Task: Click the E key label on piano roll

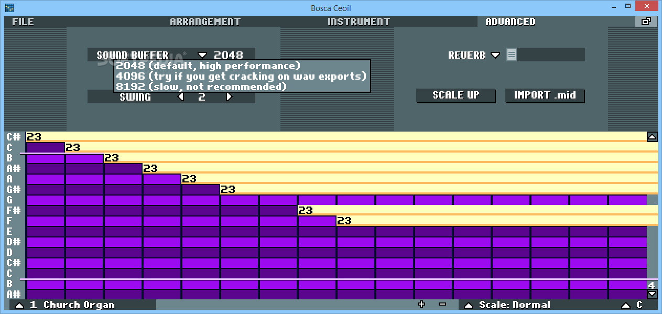Action: pos(9,231)
